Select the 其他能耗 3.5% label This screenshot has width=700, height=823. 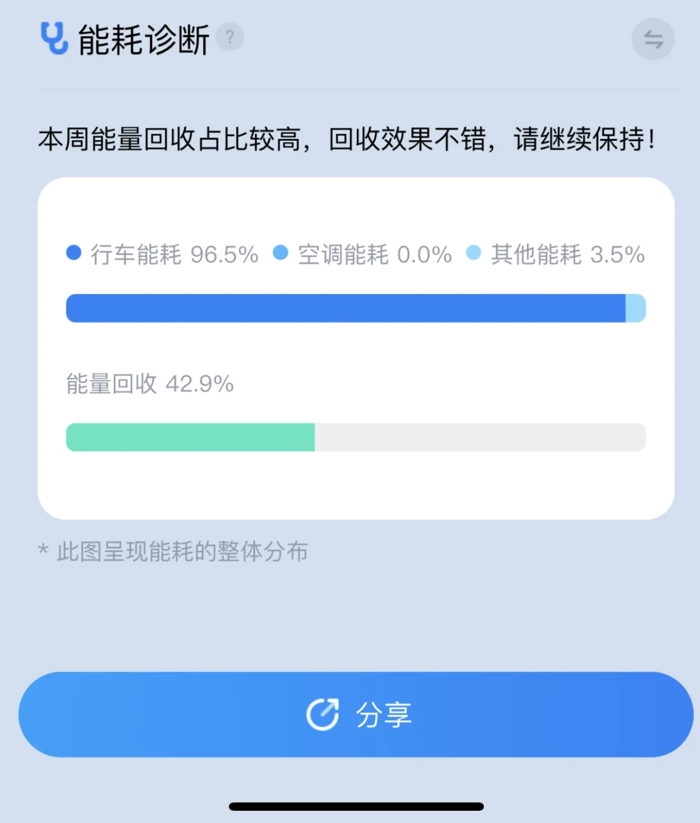coord(568,254)
